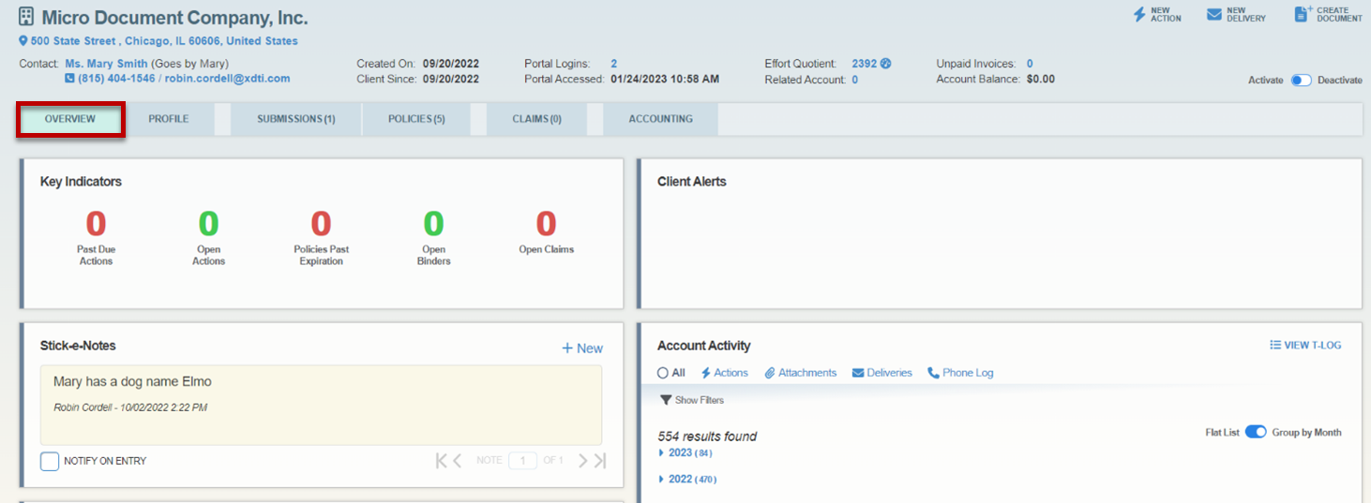Click the Ms. Mary Smith contact link

click(x=106, y=64)
